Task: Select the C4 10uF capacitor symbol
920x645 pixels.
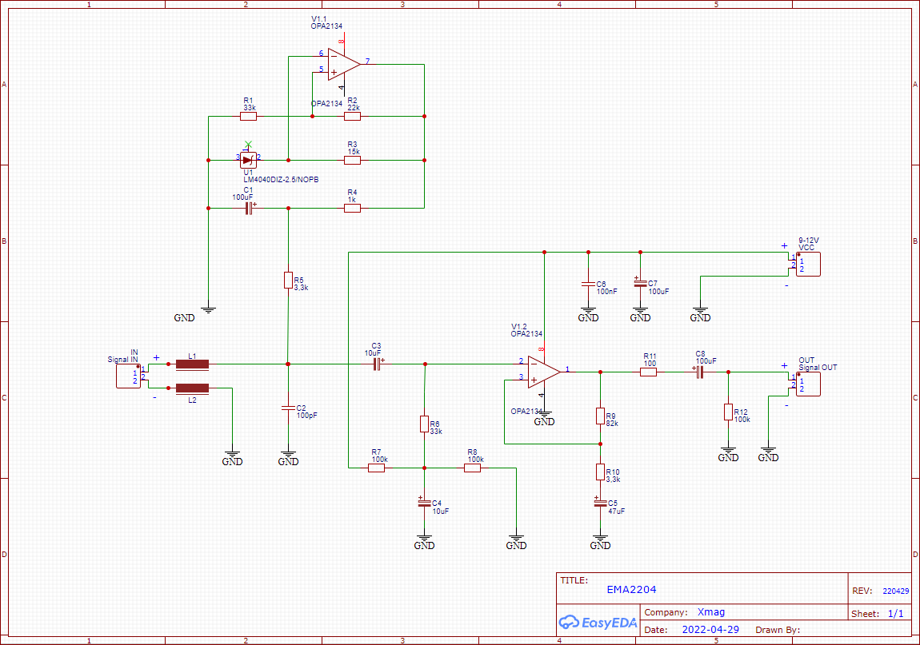Action: pyautogui.click(x=424, y=504)
